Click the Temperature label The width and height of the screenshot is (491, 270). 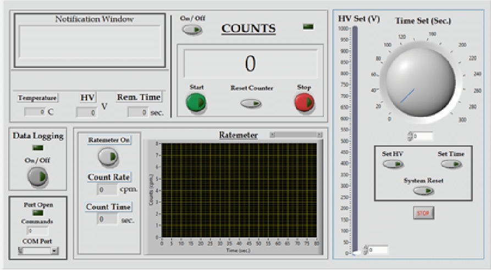pos(37,98)
